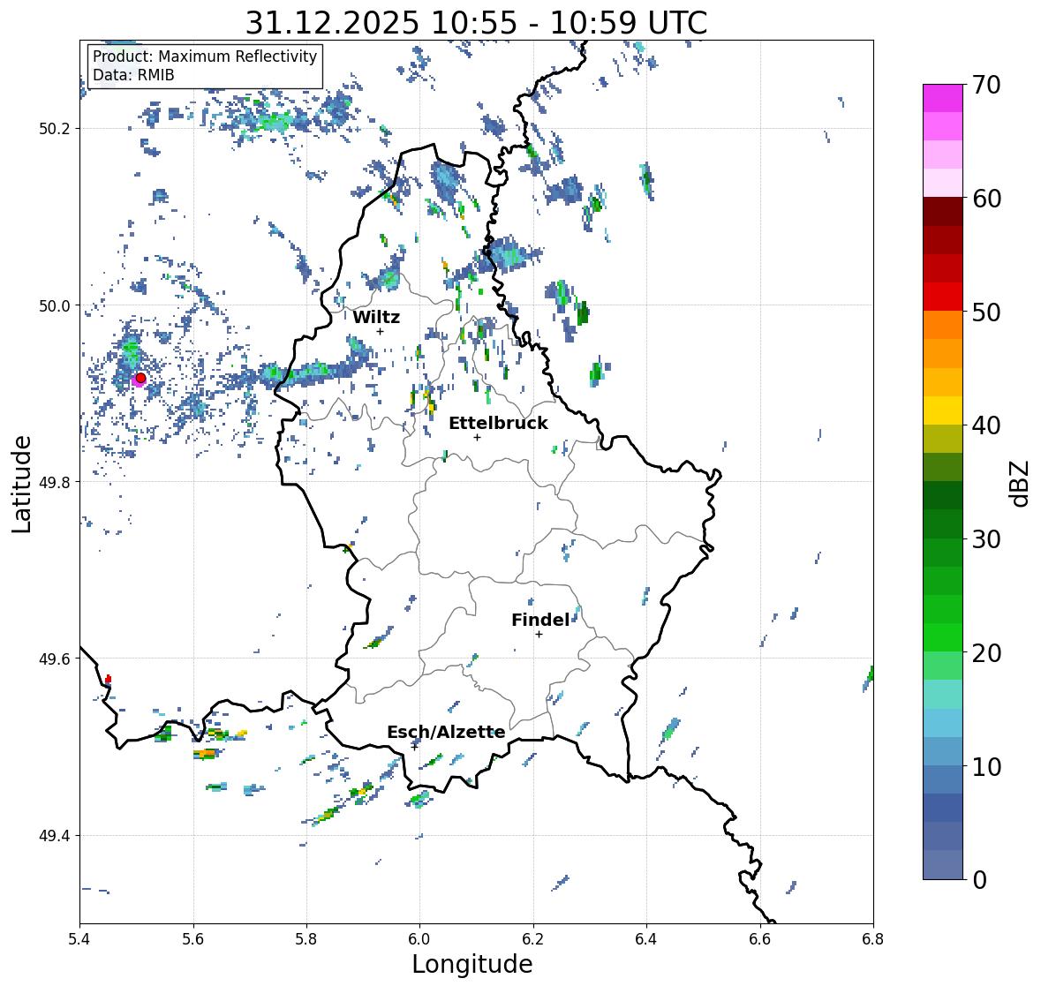Click the 6.0 longitude tick label

pos(419,939)
